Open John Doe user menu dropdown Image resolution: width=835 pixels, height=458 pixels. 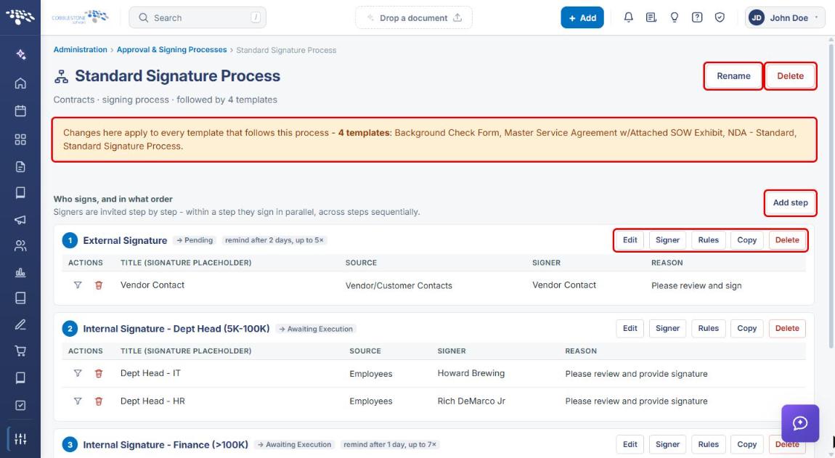(785, 17)
